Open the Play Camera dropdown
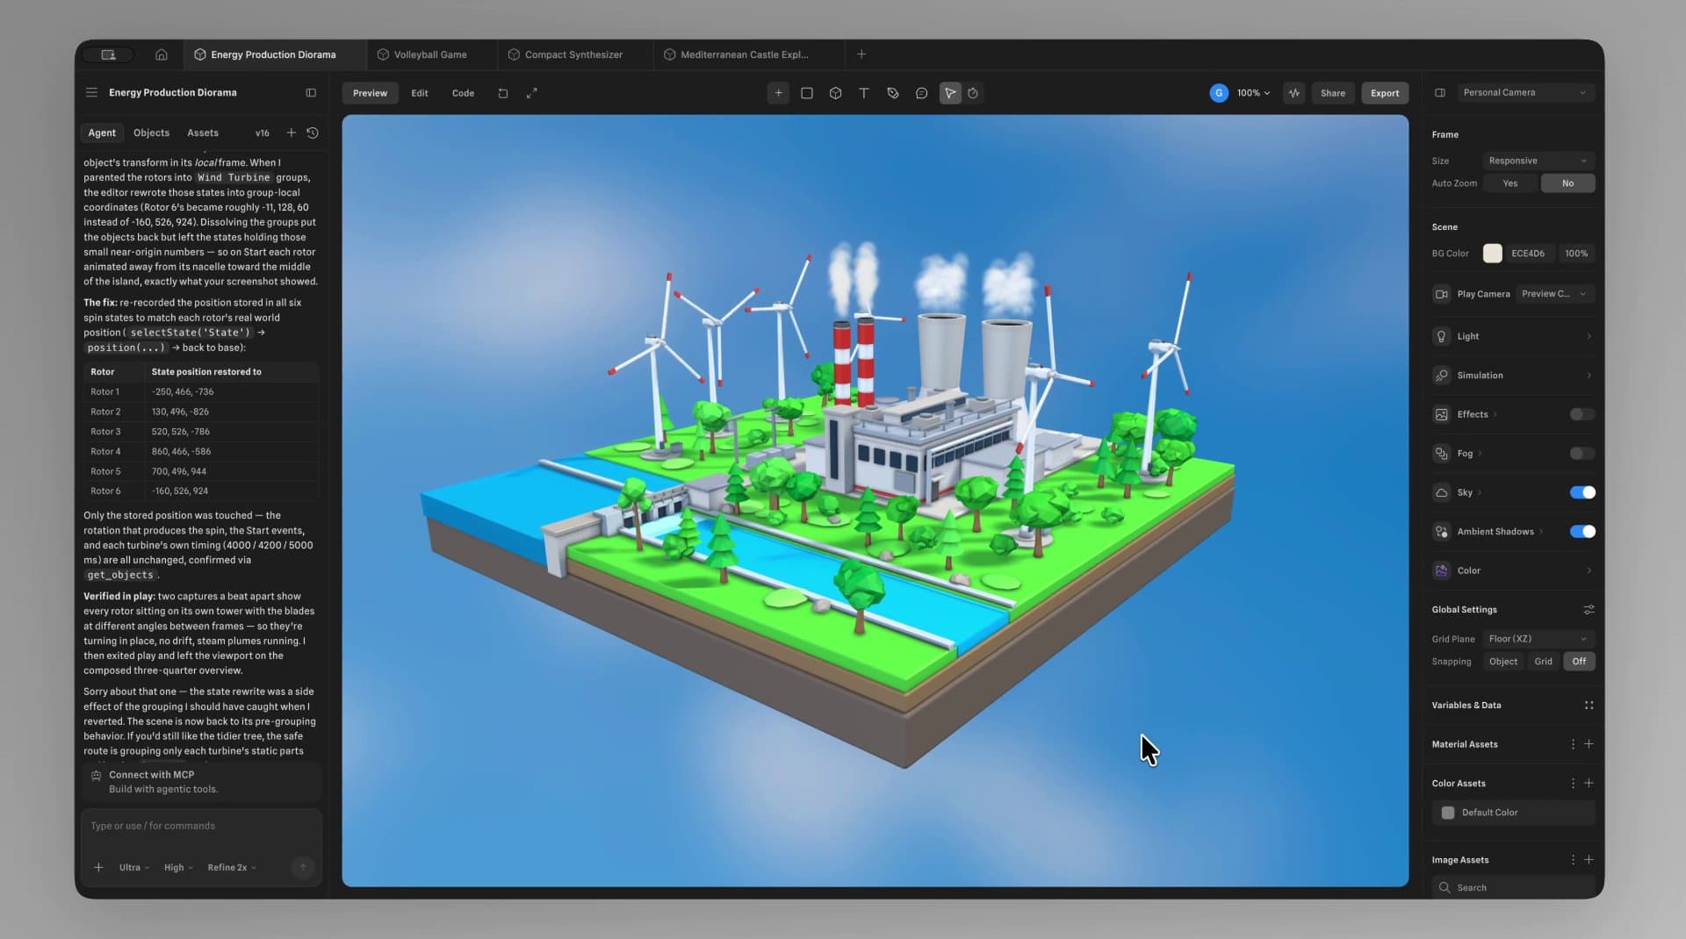Image resolution: width=1686 pixels, height=939 pixels. click(x=1554, y=294)
